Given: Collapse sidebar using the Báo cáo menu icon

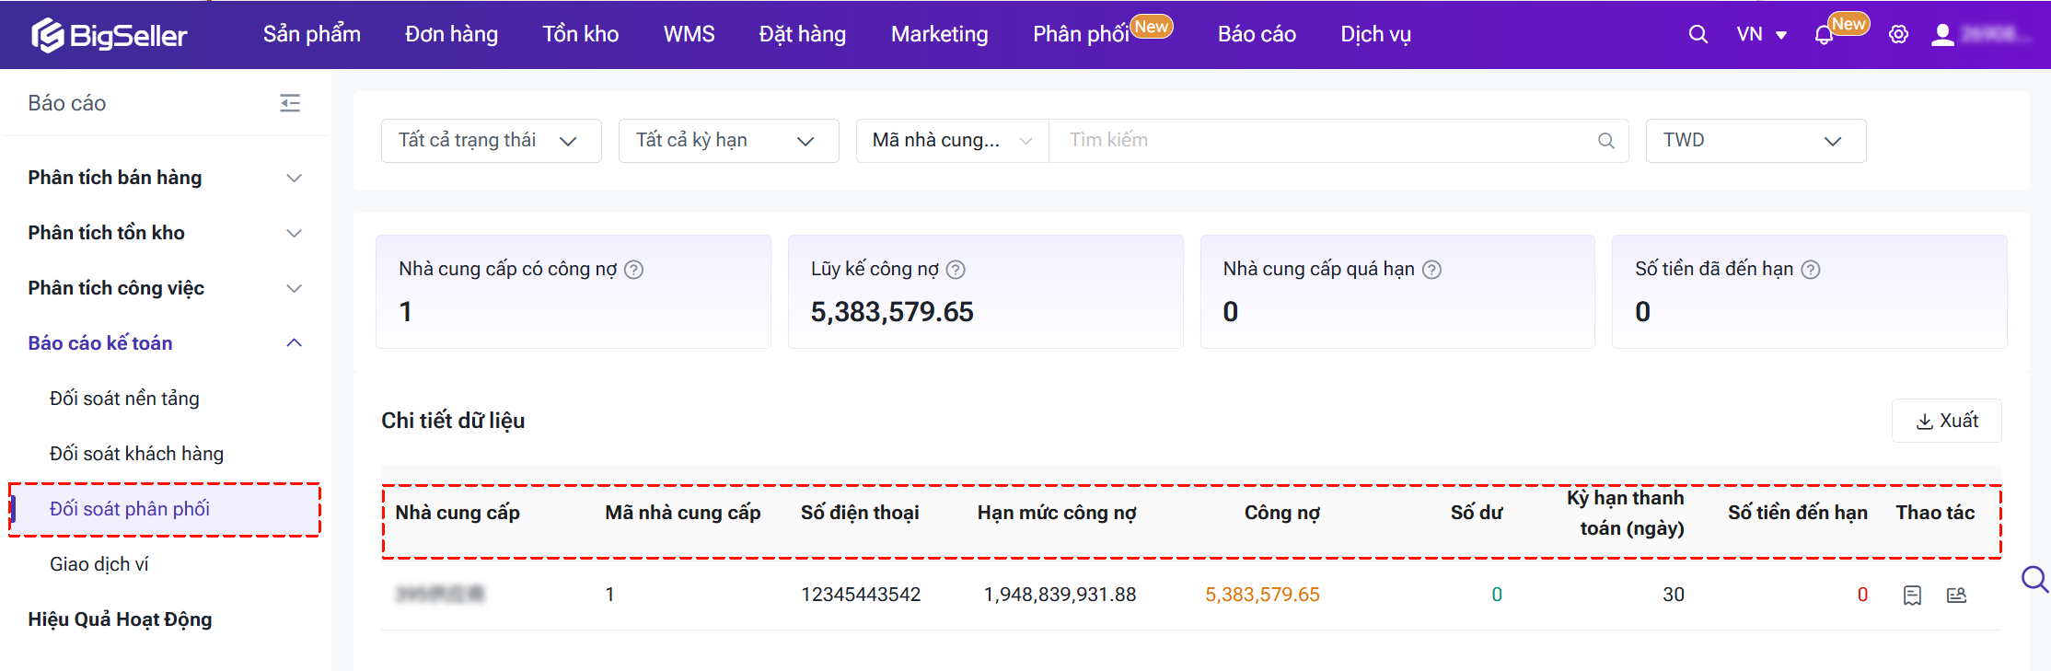Looking at the screenshot, I should click(x=290, y=103).
